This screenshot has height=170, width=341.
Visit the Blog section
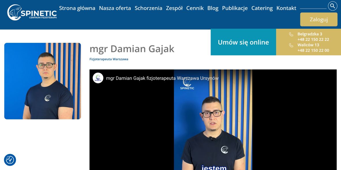(213, 8)
